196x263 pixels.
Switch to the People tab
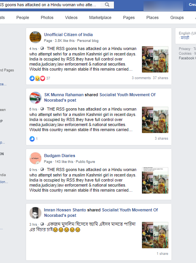tap(23, 17)
